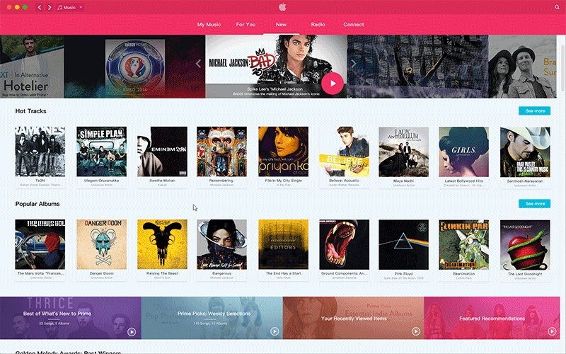Image resolution: width=566 pixels, height=354 pixels.
Task: Play Prime Picks: Weekly Selections
Action: coord(275,331)
